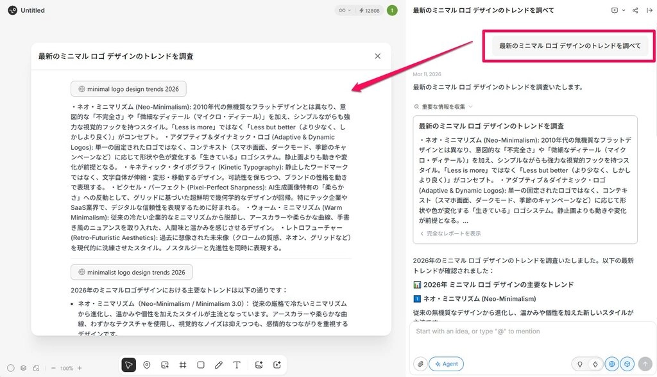Screen dimensions: 657x377
Task: Click the 'minimal logo design trends 2026' search chip
Action: pyautogui.click(x=128, y=89)
